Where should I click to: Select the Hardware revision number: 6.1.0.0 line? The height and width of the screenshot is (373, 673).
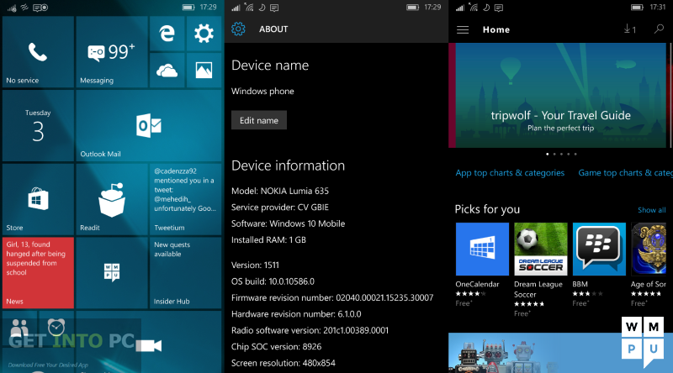coord(296,314)
